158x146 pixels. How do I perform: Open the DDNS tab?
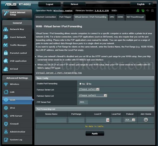tap(120, 17)
